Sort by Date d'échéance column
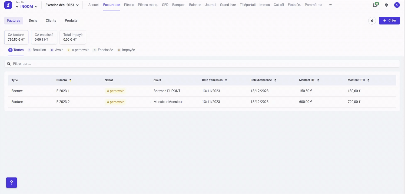Viewport: 405px width, 194px height. [x=275, y=80]
